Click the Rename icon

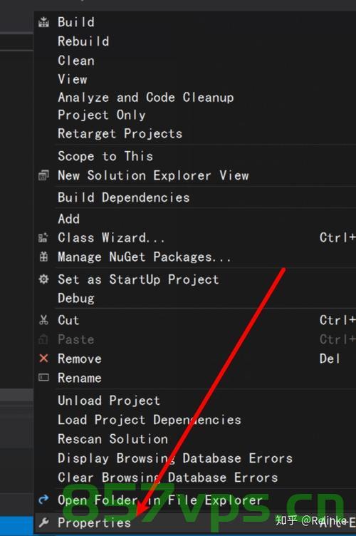43,377
